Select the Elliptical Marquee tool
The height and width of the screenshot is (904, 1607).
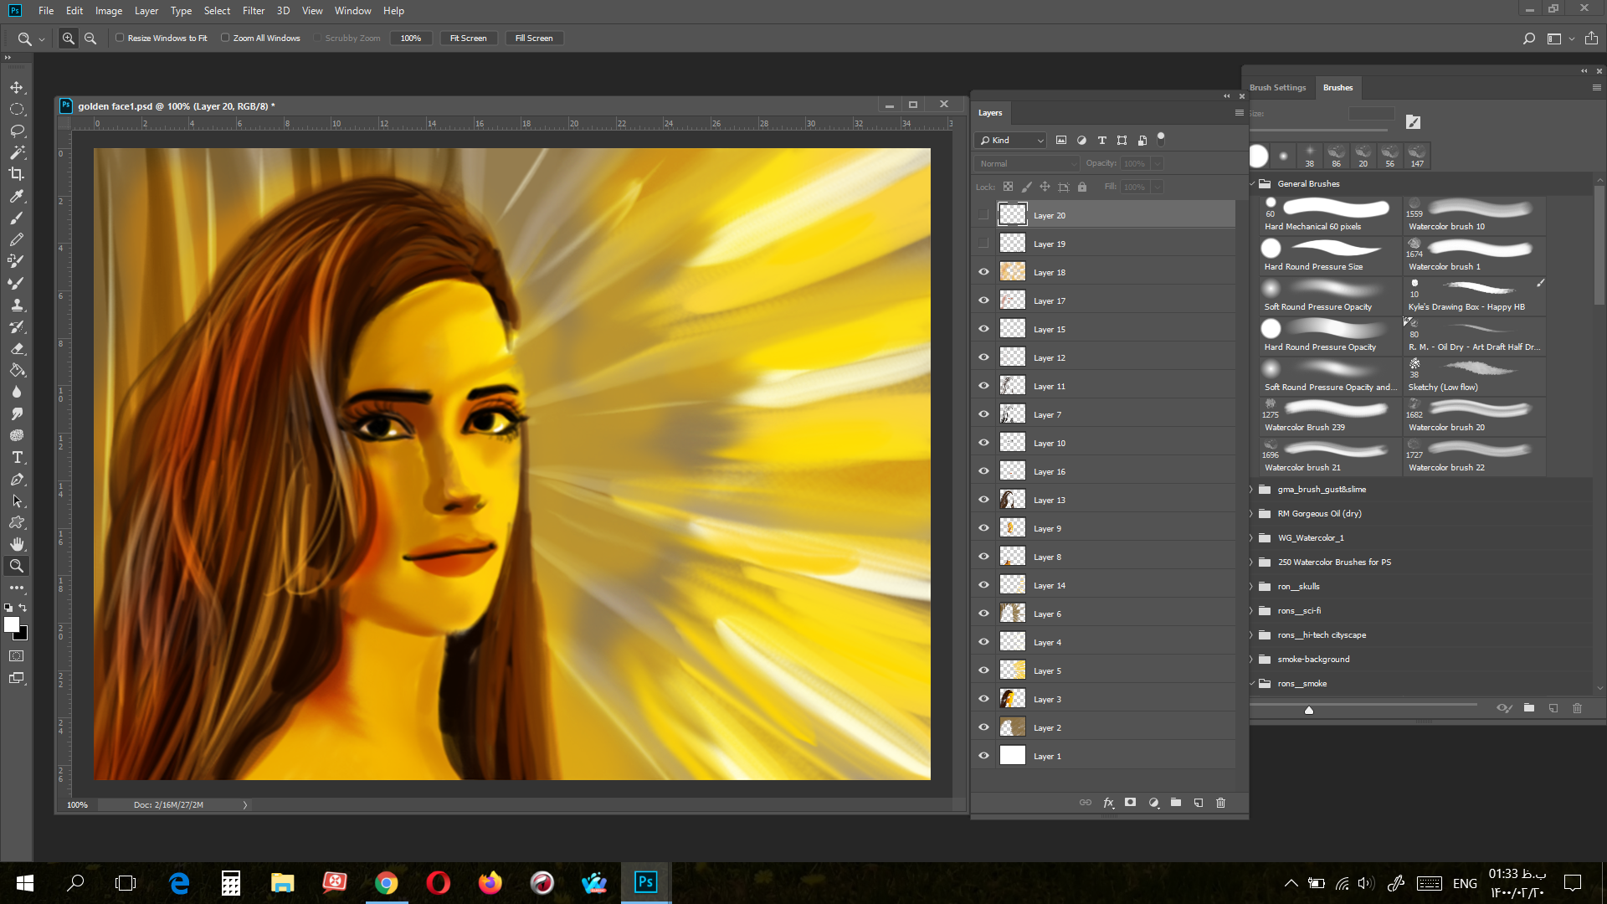click(x=17, y=109)
